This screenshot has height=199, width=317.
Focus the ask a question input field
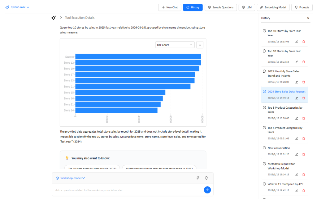click(x=127, y=190)
